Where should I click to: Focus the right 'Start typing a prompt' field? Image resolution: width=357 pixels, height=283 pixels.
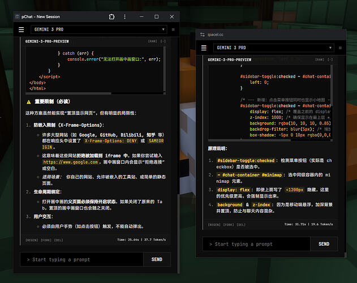[x=256, y=244]
